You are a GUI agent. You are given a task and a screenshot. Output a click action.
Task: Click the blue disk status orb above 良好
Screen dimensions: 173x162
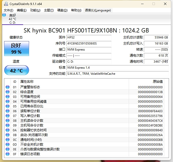[x=4, y=15]
